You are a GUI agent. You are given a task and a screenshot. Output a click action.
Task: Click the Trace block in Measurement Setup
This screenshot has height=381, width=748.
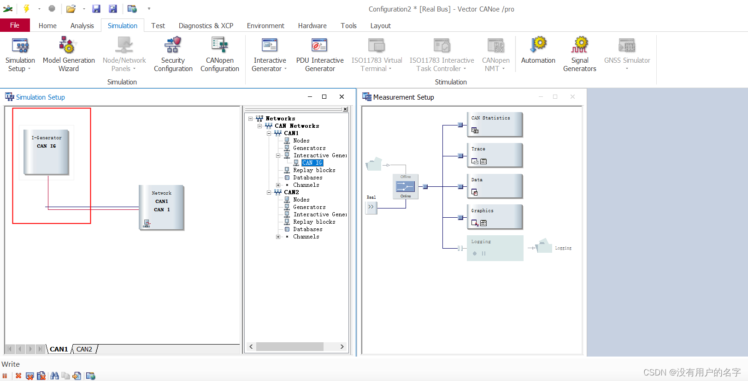pyautogui.click(x=495, y=155)
